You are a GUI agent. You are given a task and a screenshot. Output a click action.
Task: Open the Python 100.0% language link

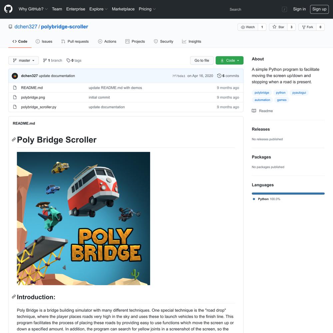pos(266,199)
